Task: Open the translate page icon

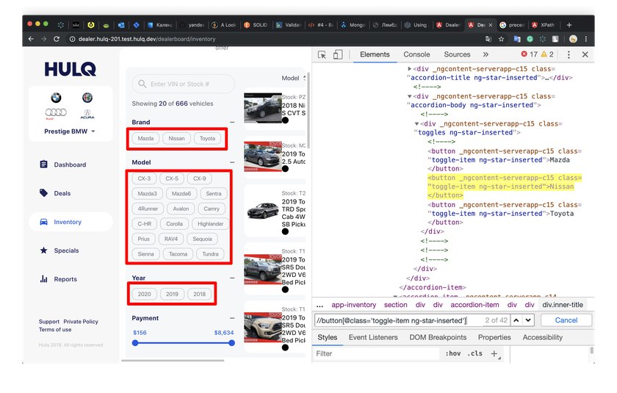Action: [x=488, y=39]
